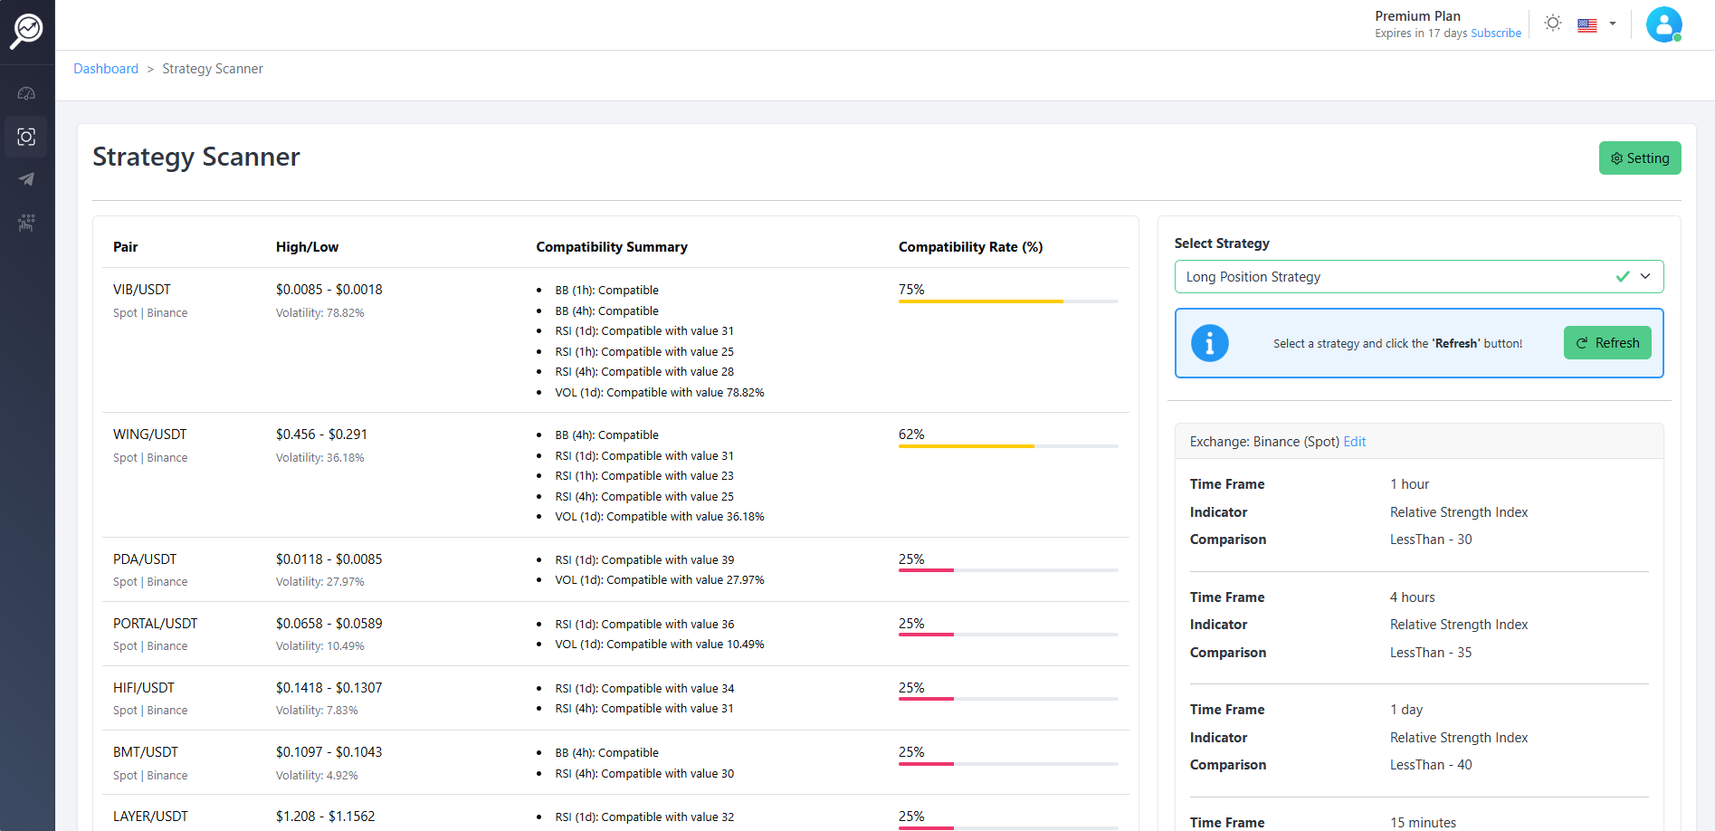Click 'Premium Plan' label
This screenshot has height=831, width=1715.
tap(1417, 16)
